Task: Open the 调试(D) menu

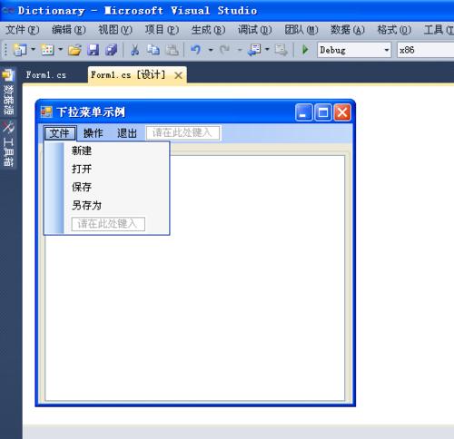Action: click(x=255, y=30)
